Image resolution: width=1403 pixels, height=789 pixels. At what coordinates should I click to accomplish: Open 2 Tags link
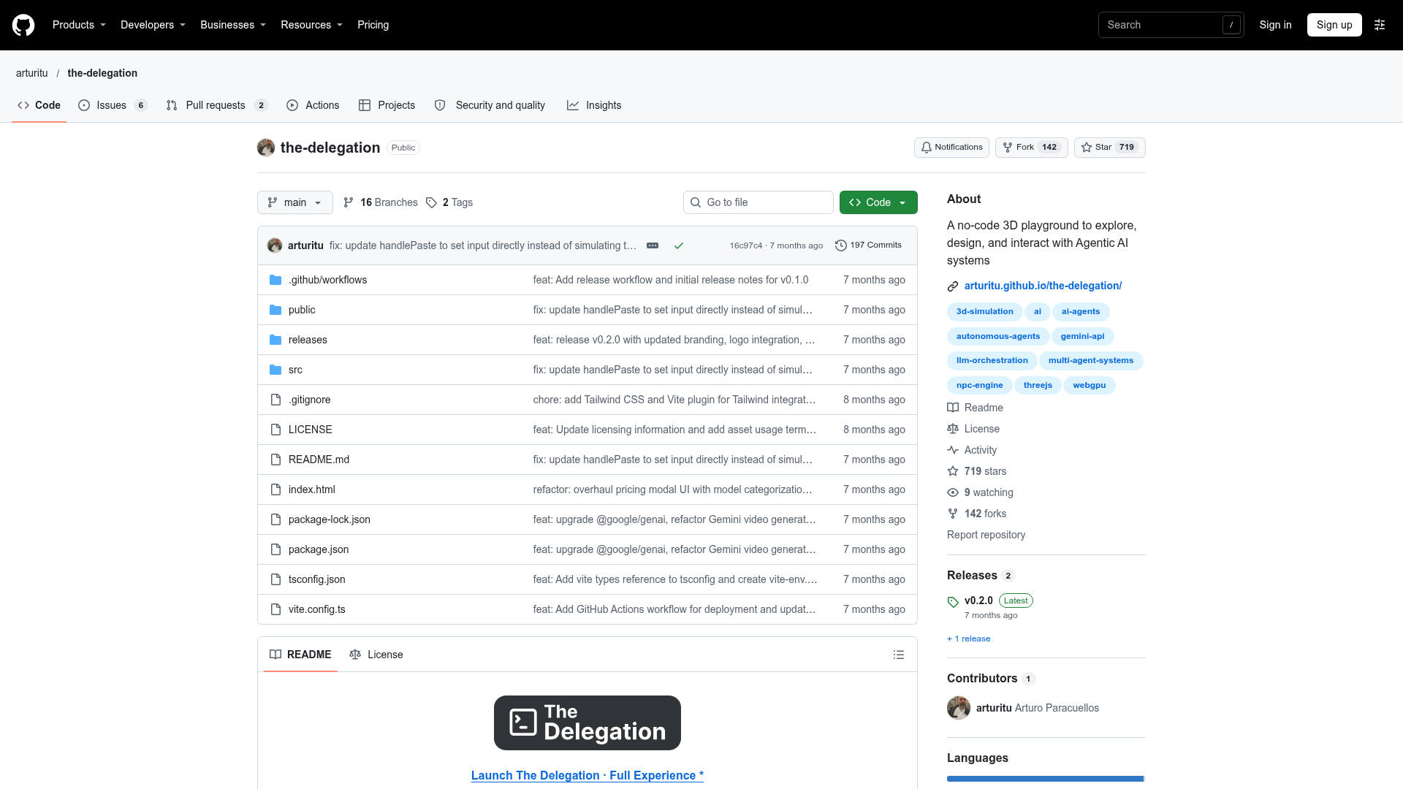click(x=449, y=202)
